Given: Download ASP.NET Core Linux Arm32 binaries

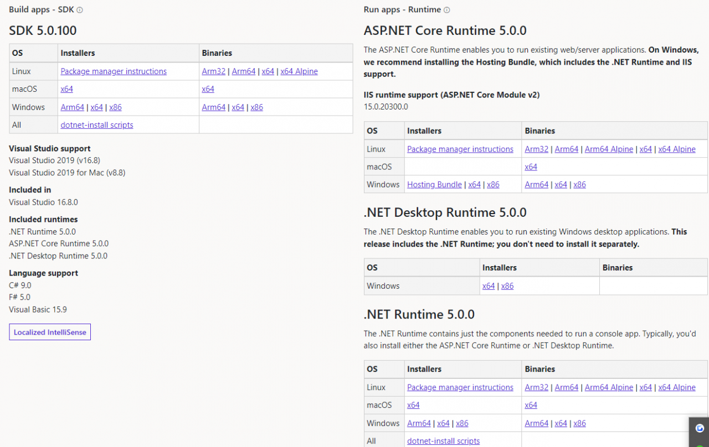Looking at the screenshot, I should click(537, 149).
